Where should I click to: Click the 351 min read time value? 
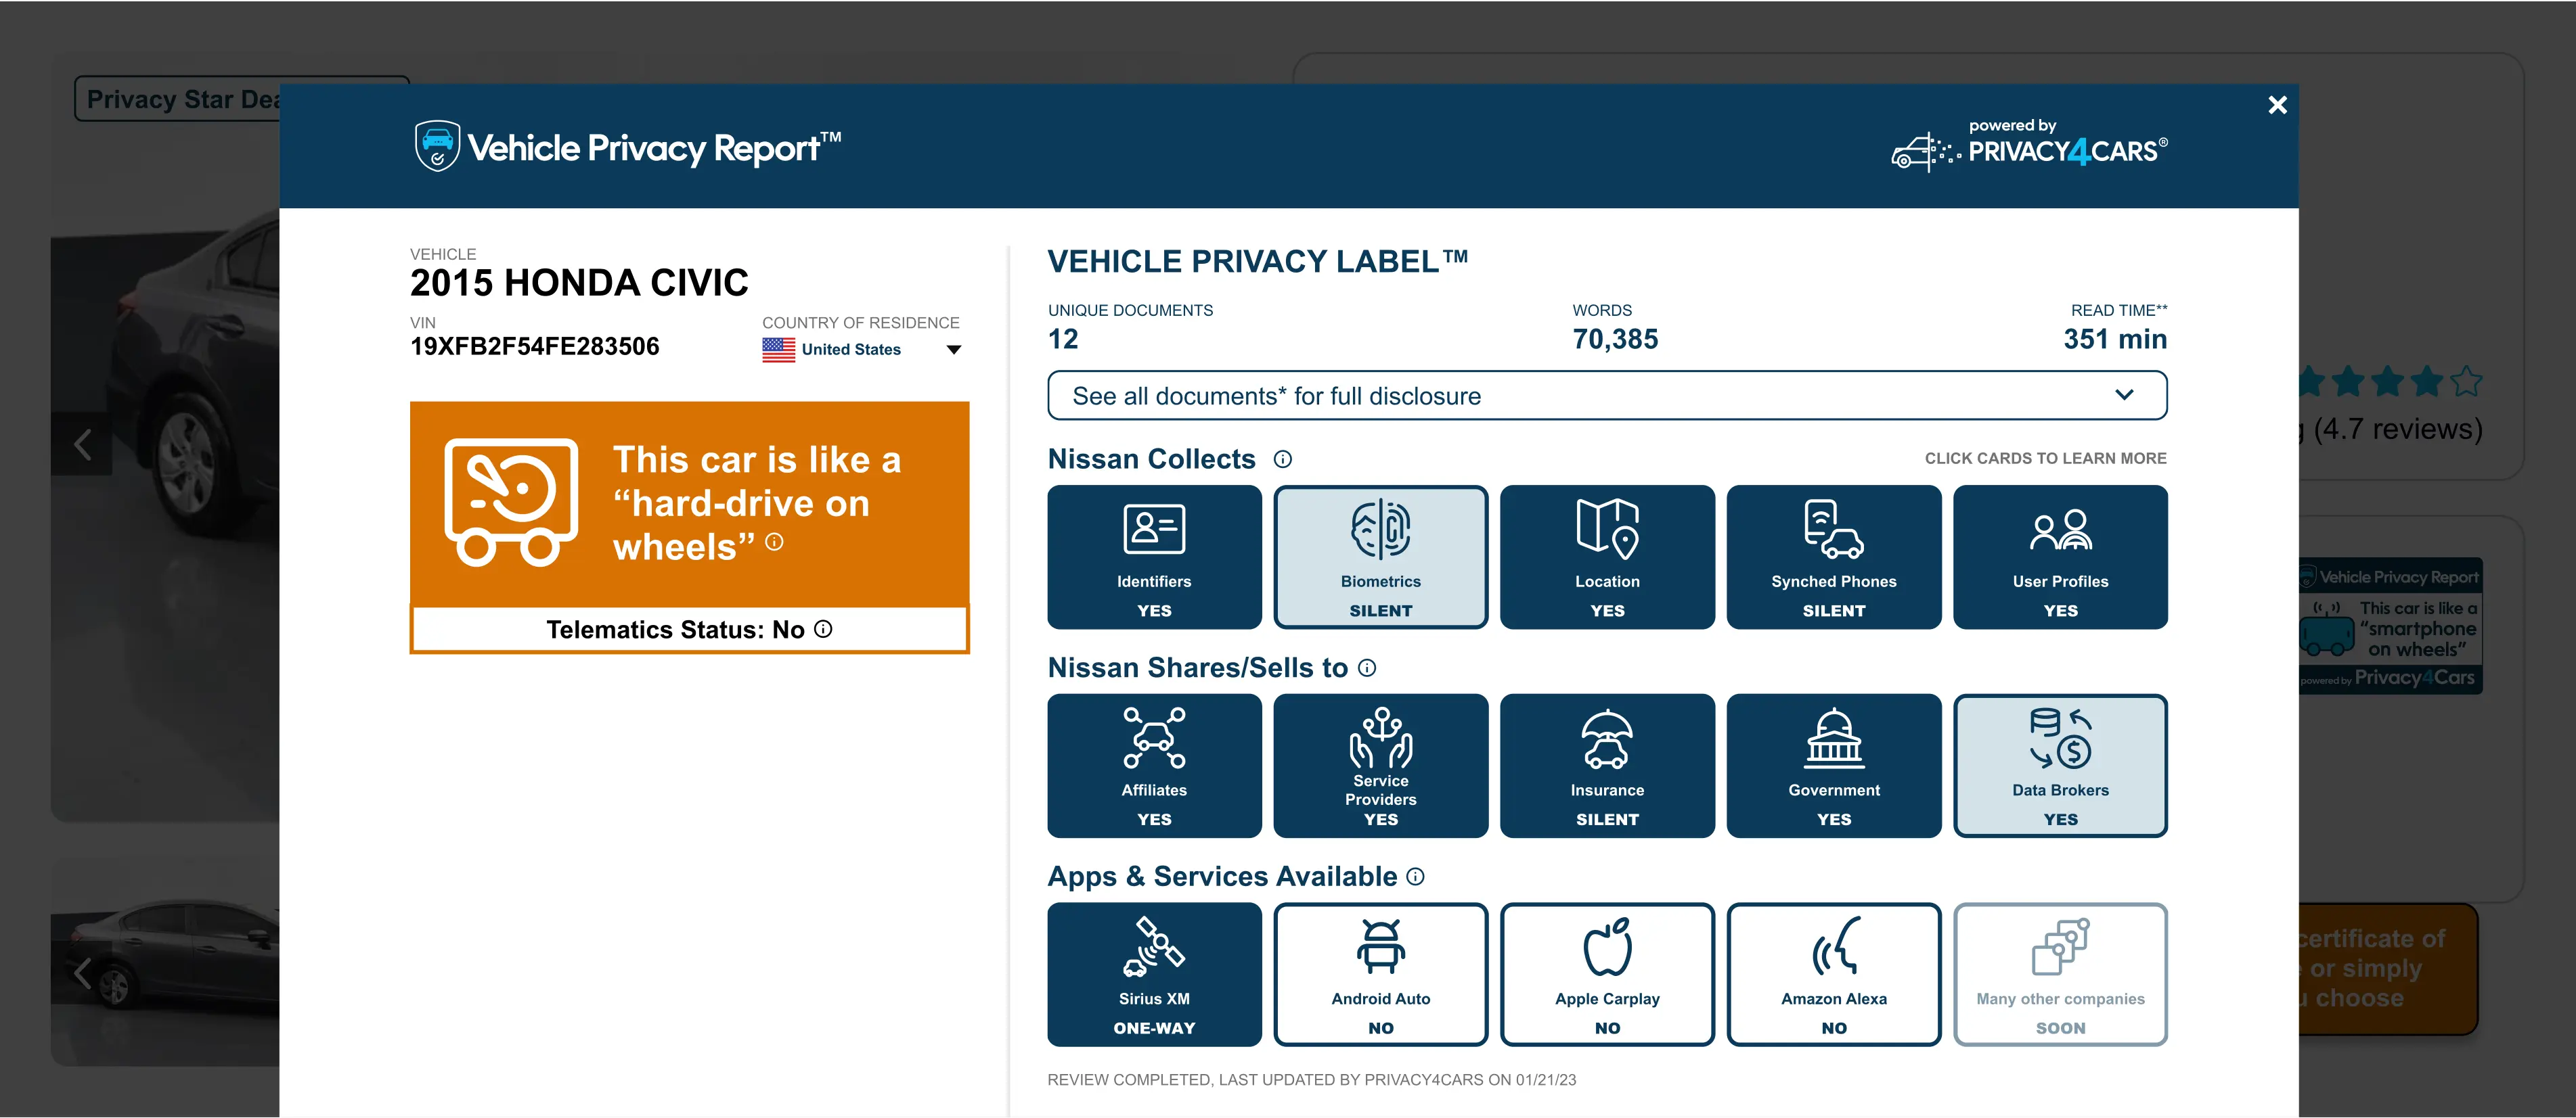2115,340
